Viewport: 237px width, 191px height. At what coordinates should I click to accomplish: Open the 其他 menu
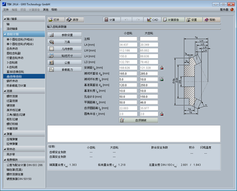click(x=46, y=10)
